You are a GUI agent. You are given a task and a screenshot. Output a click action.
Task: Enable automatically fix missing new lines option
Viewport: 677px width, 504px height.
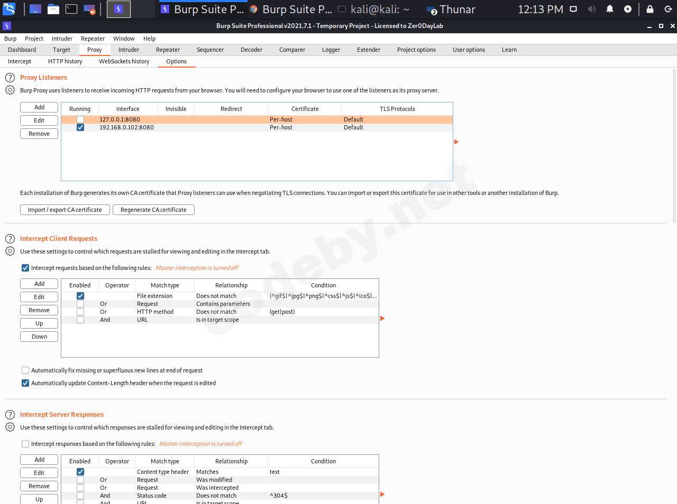pyautogui.click(x=25, y=370)
